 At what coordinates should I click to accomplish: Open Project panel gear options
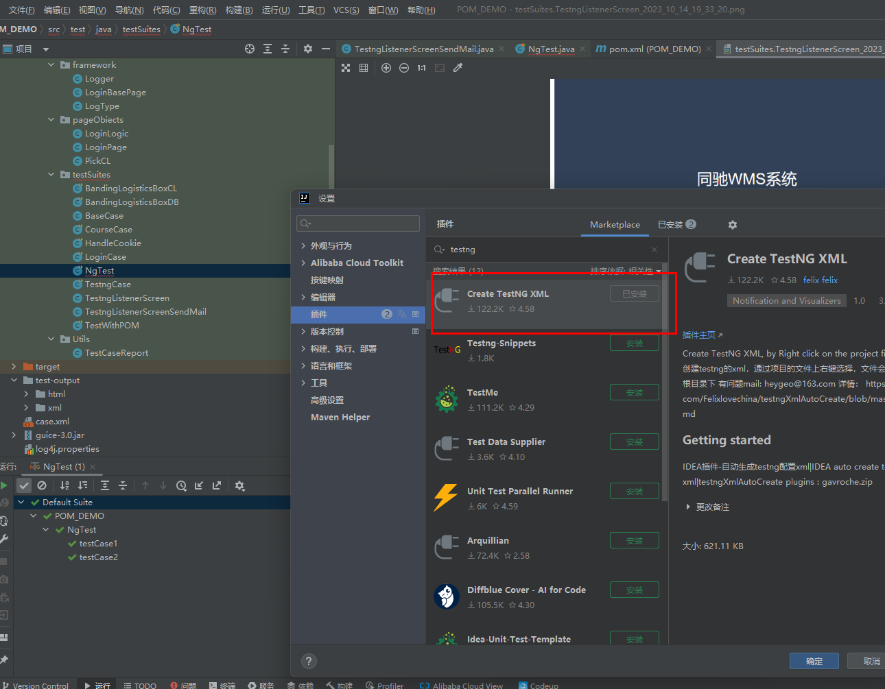[308, 49]
